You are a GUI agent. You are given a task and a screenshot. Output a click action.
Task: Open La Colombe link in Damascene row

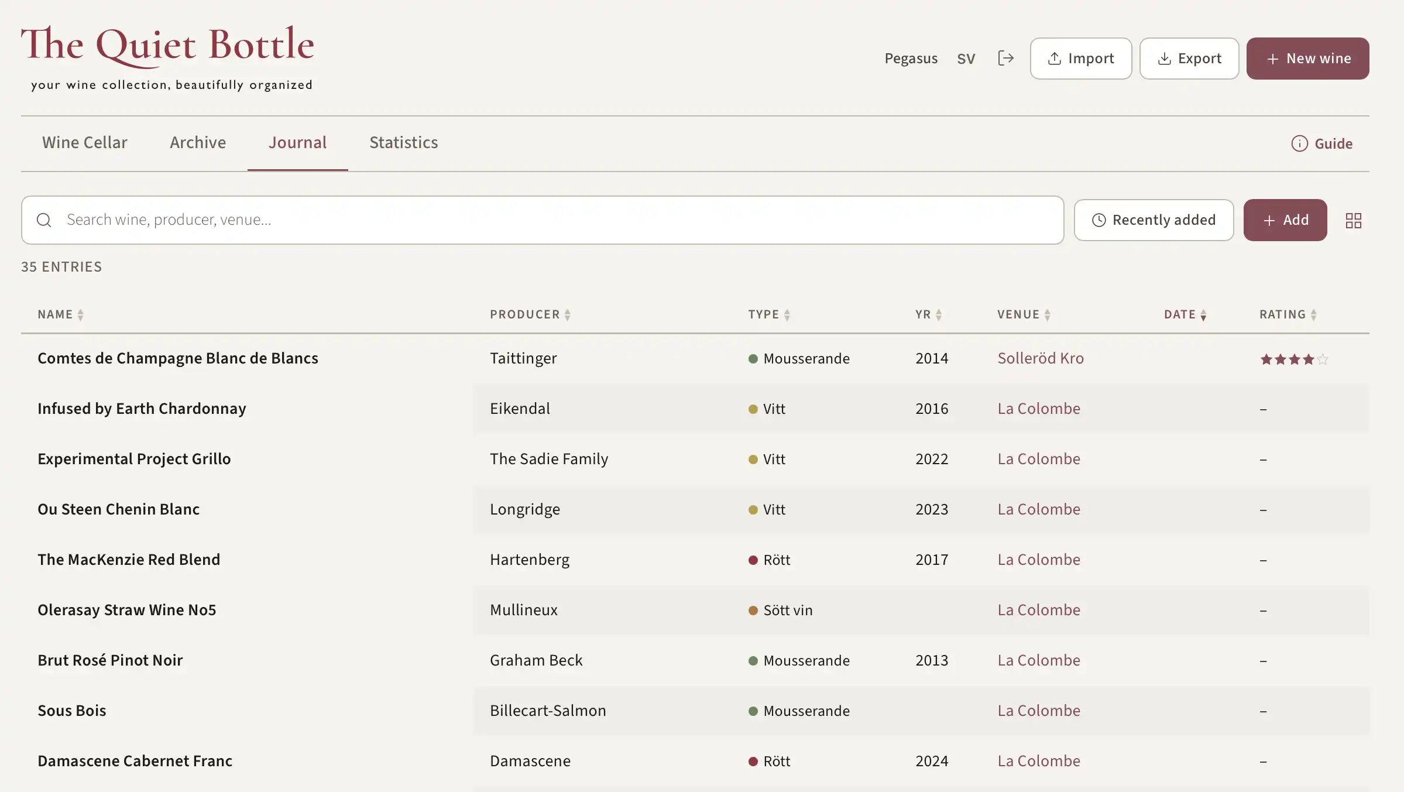click(1039, 760)
